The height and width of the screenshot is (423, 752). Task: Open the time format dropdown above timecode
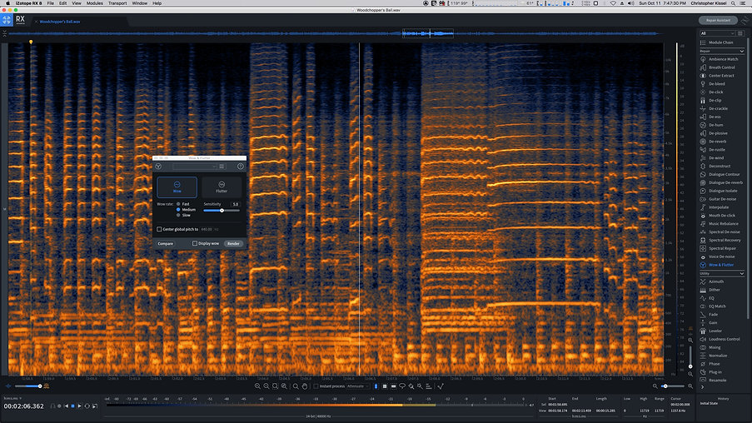click(x=12, y=399)
